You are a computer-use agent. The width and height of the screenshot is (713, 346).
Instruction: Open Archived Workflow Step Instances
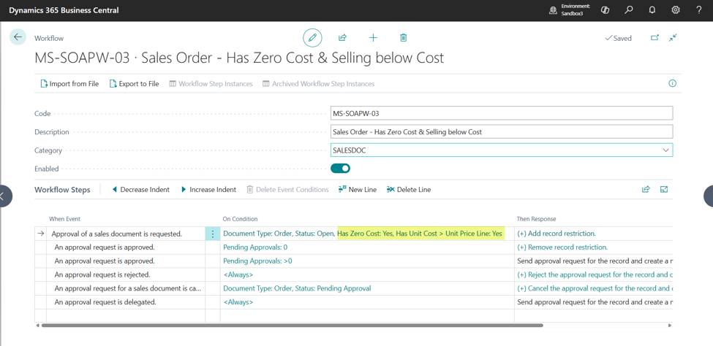click(x=319, y=83)
